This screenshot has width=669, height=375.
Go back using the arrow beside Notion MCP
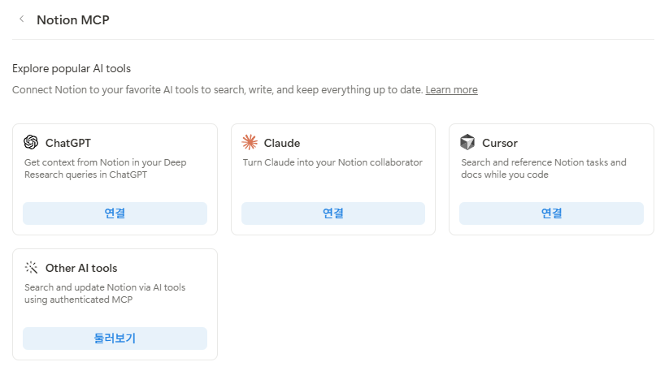pyautogui.click(x=22, y=19)
